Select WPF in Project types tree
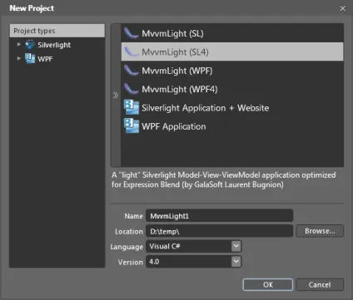Viewport: 353px width, 300px height. (x=45, y=59)
